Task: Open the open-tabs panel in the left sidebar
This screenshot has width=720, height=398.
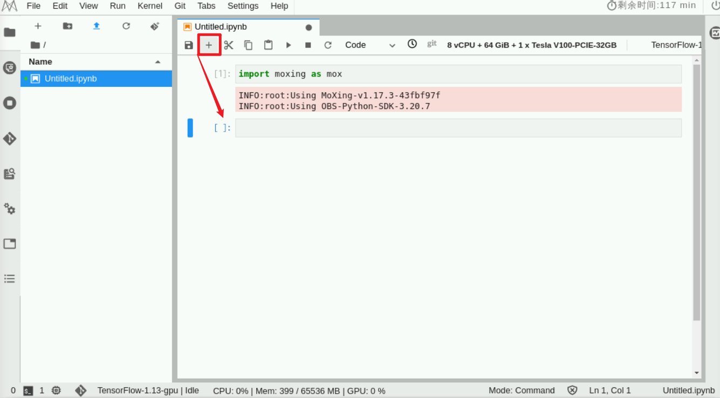Action: click(10, 244)
